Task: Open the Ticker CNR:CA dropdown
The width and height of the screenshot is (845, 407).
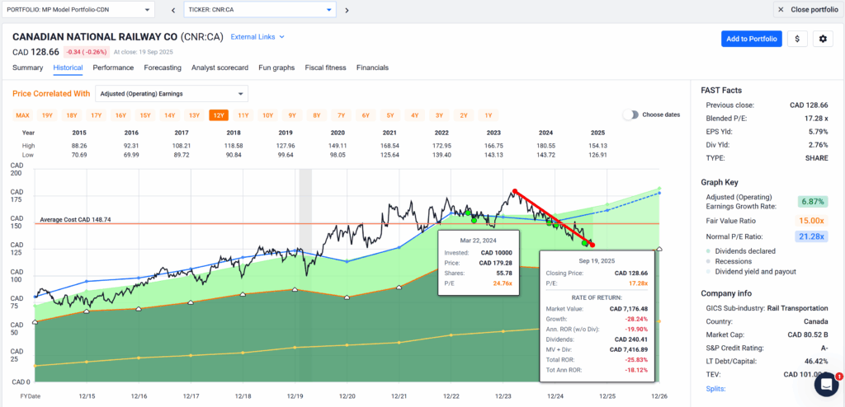Action: tap(260, 10)
